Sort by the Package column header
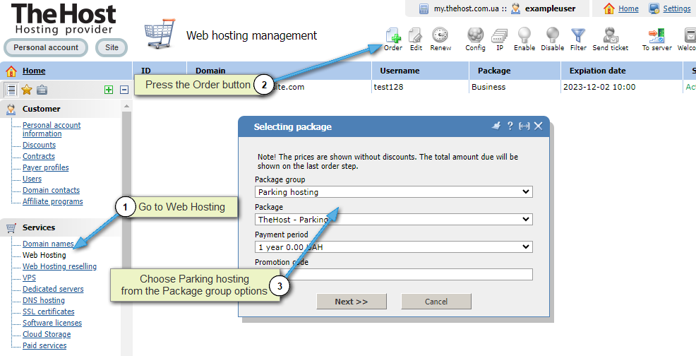Image resolution: width=696 pixels, height=356 pixels. (x=515, y=71)
